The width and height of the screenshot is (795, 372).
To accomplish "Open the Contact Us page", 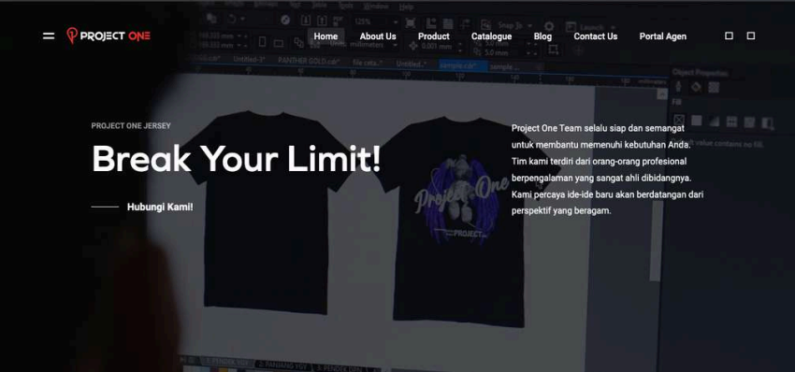I will click(x=595, y=36).
